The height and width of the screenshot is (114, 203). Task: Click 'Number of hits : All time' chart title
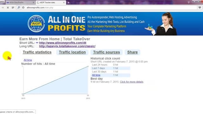tap(38, 64)
